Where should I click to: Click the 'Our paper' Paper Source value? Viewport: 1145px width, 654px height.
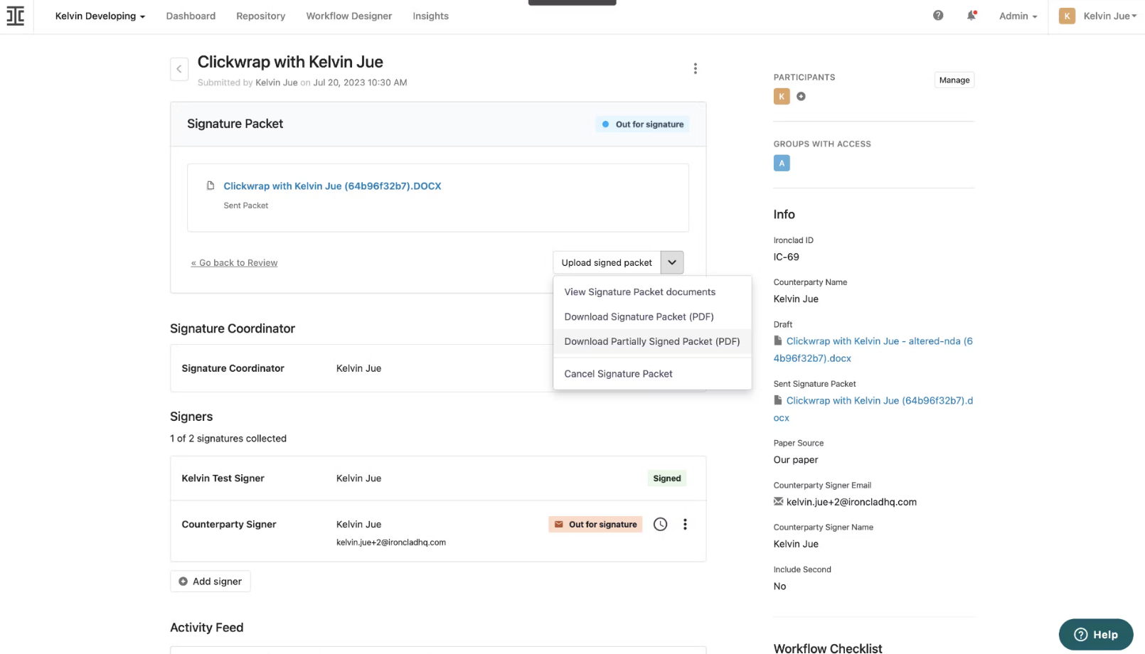coord(796,460)
